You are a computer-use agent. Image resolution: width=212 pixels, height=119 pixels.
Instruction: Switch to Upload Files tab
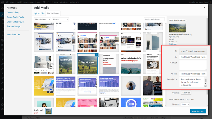click(39, 13)
